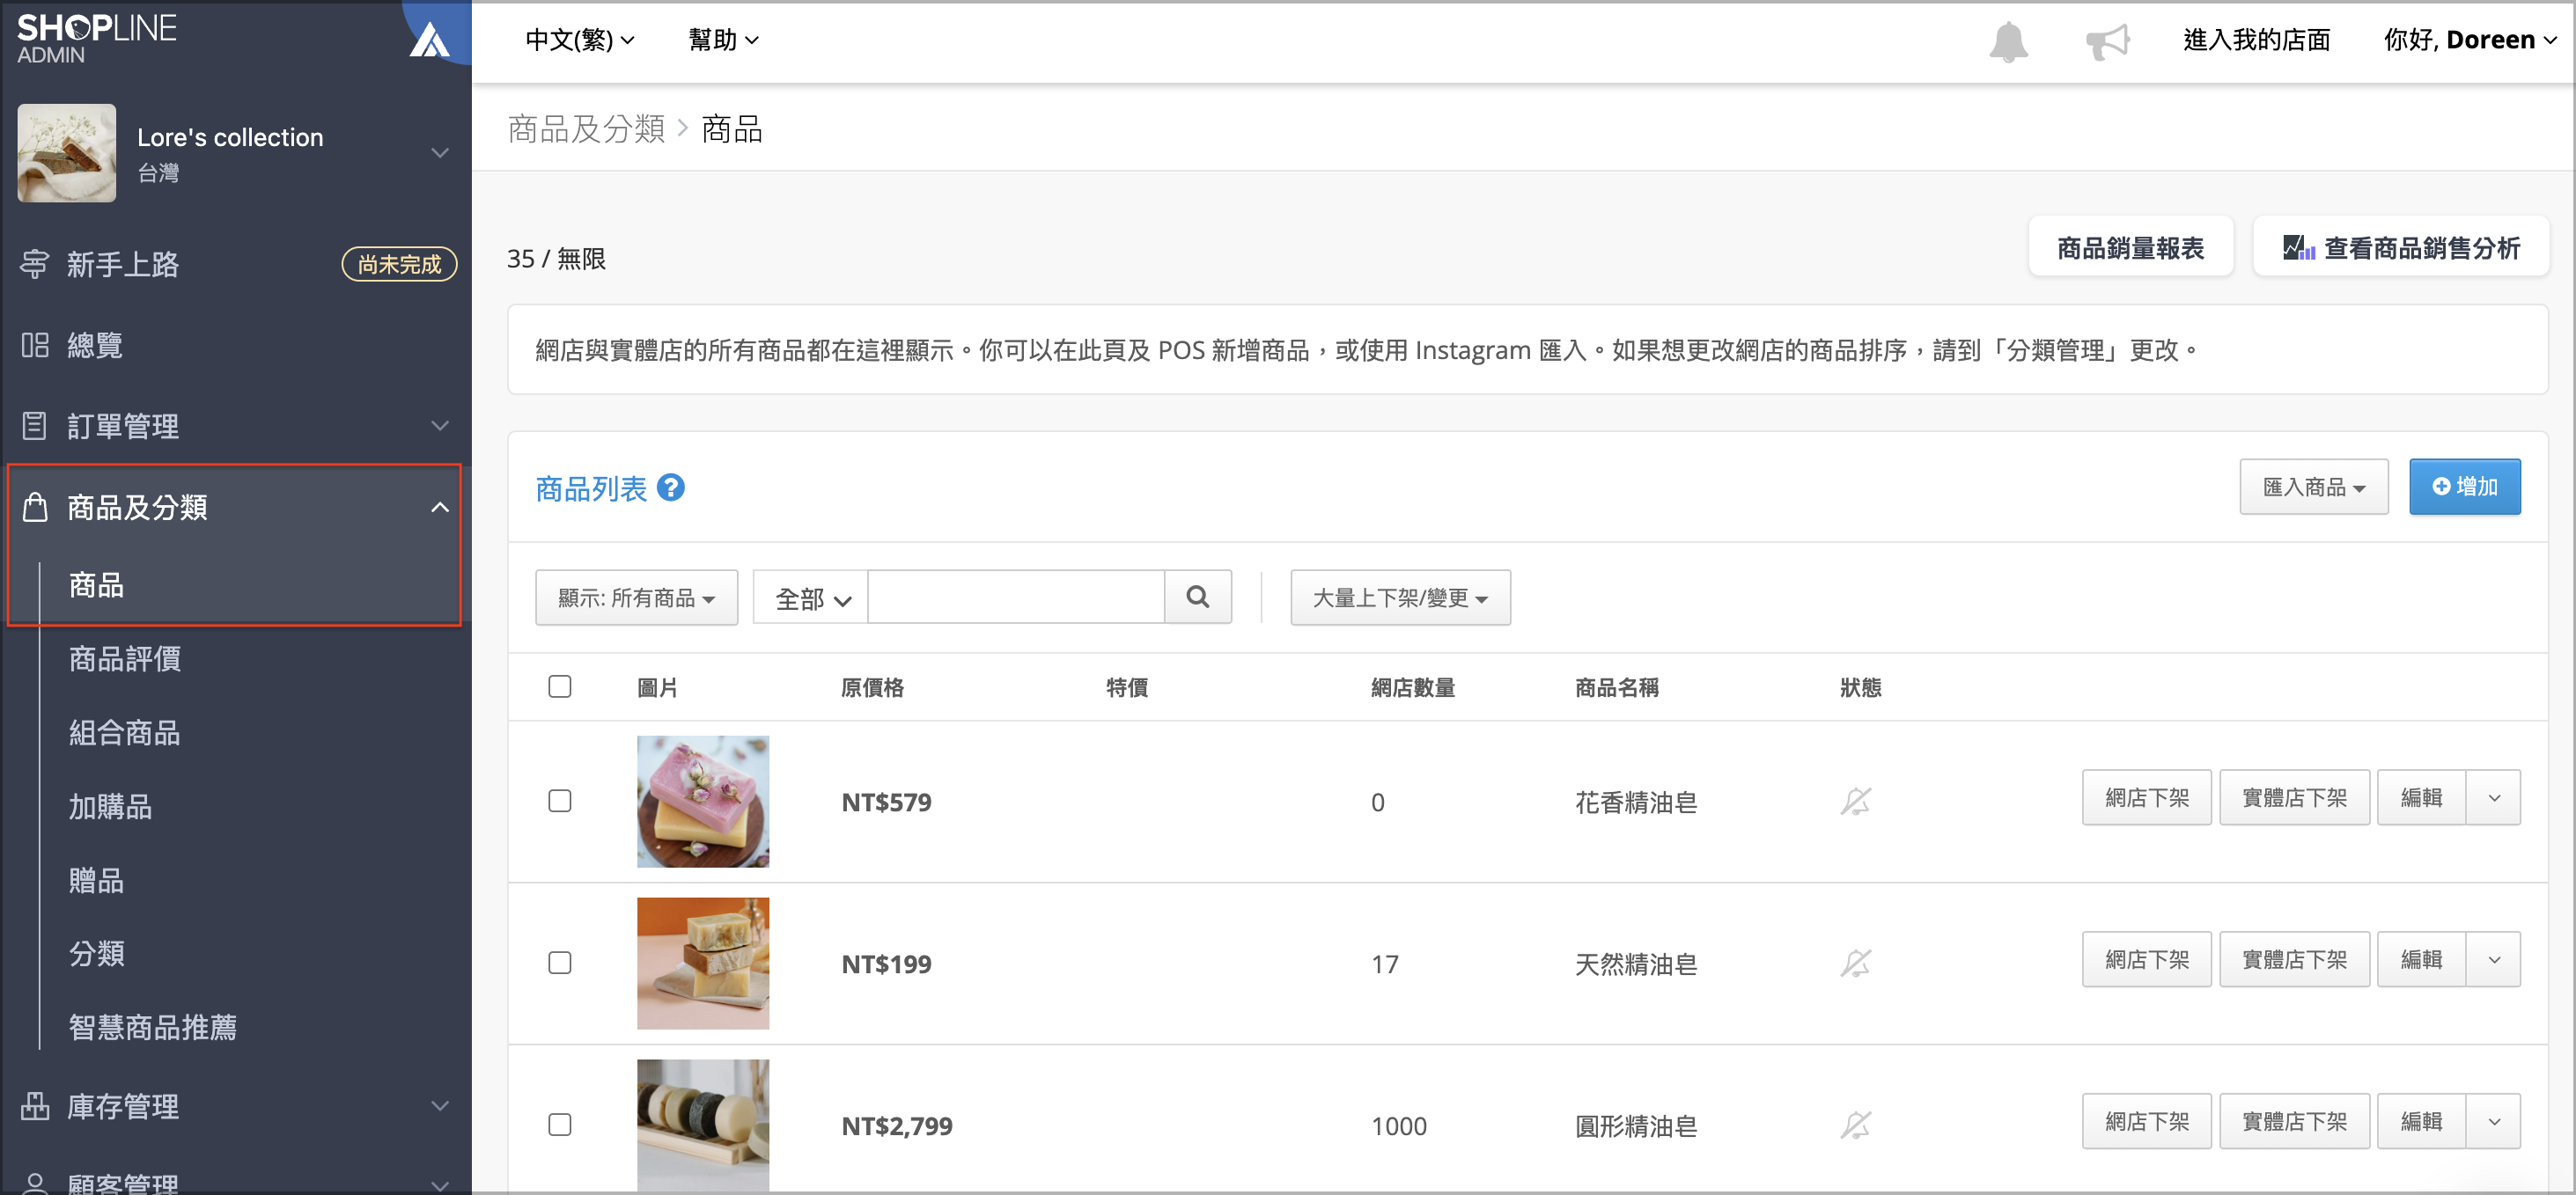
Task: Open more actions arrow for 天然精油皂
Action: pyautogui.click(x=2494, y=959)
